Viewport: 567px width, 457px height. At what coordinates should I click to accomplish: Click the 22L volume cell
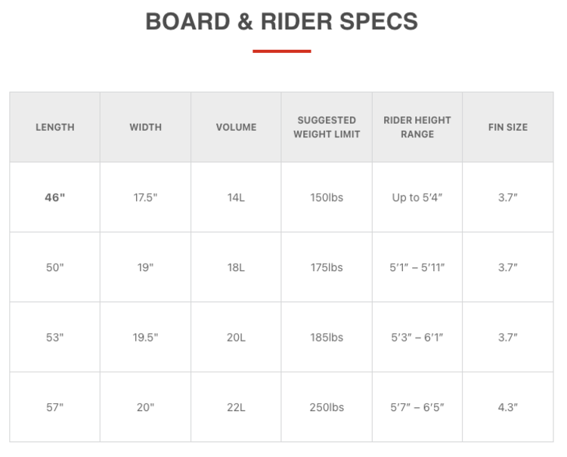(x=236, y=407)
